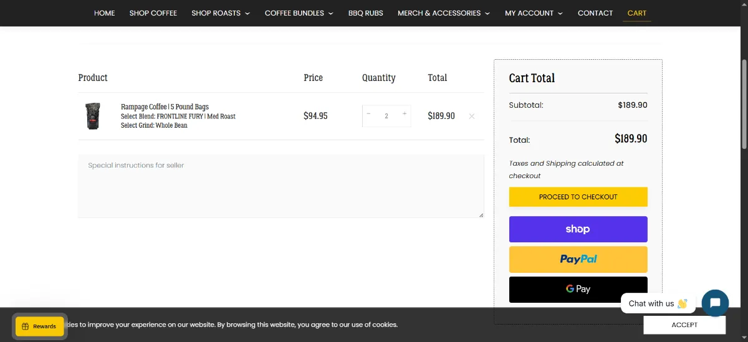Click the $94.95 price text

pyautogui.click(x=315, y=116)
